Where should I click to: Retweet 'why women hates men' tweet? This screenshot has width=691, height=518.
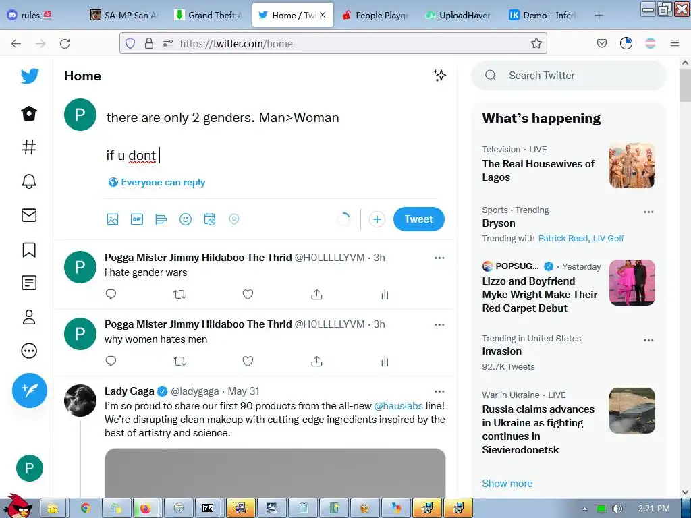[x=179, y=362]
